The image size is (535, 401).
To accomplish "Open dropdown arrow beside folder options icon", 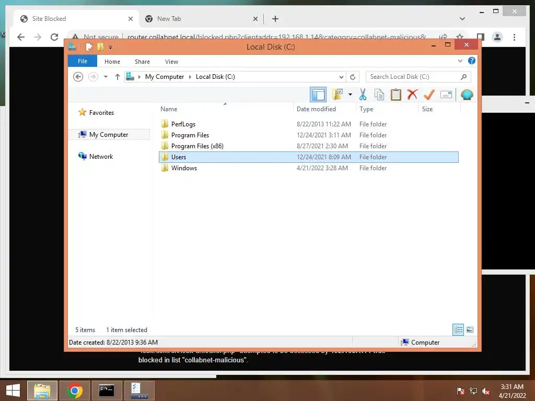I will [x=350, y=95].
